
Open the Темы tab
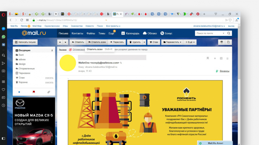102,33
